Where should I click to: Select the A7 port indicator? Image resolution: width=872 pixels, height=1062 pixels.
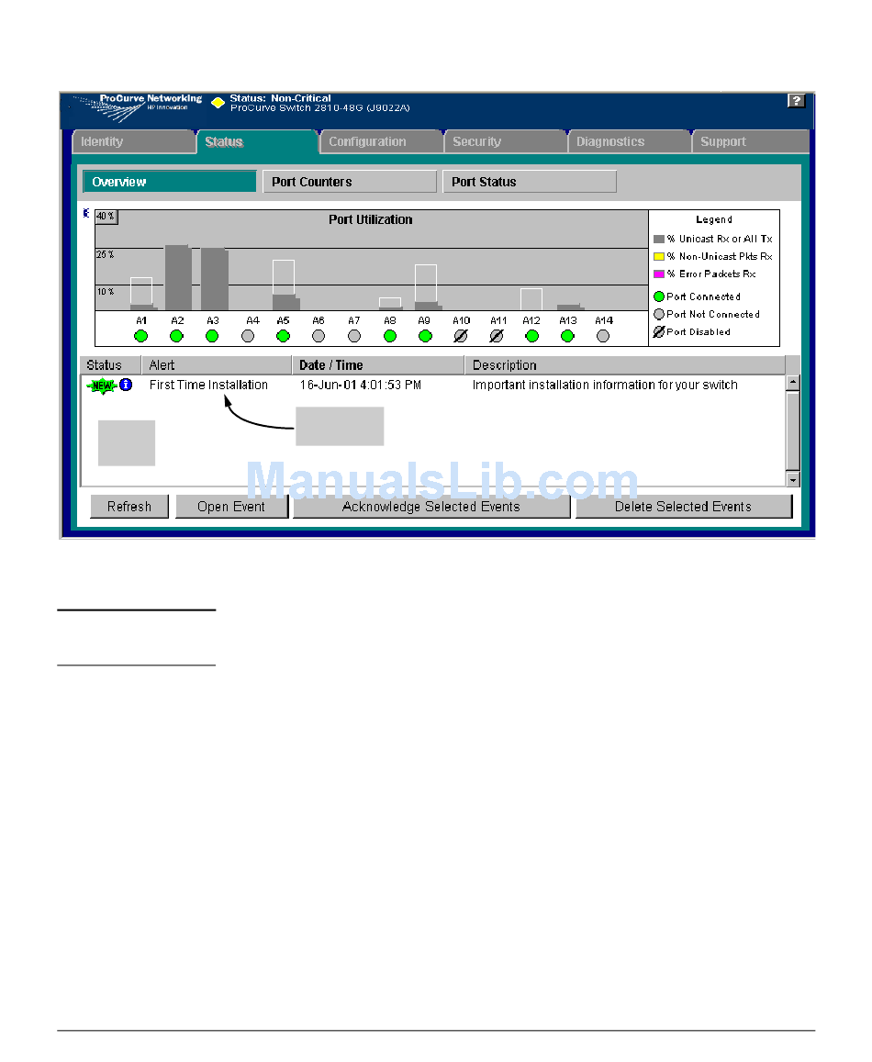point(354,336)
